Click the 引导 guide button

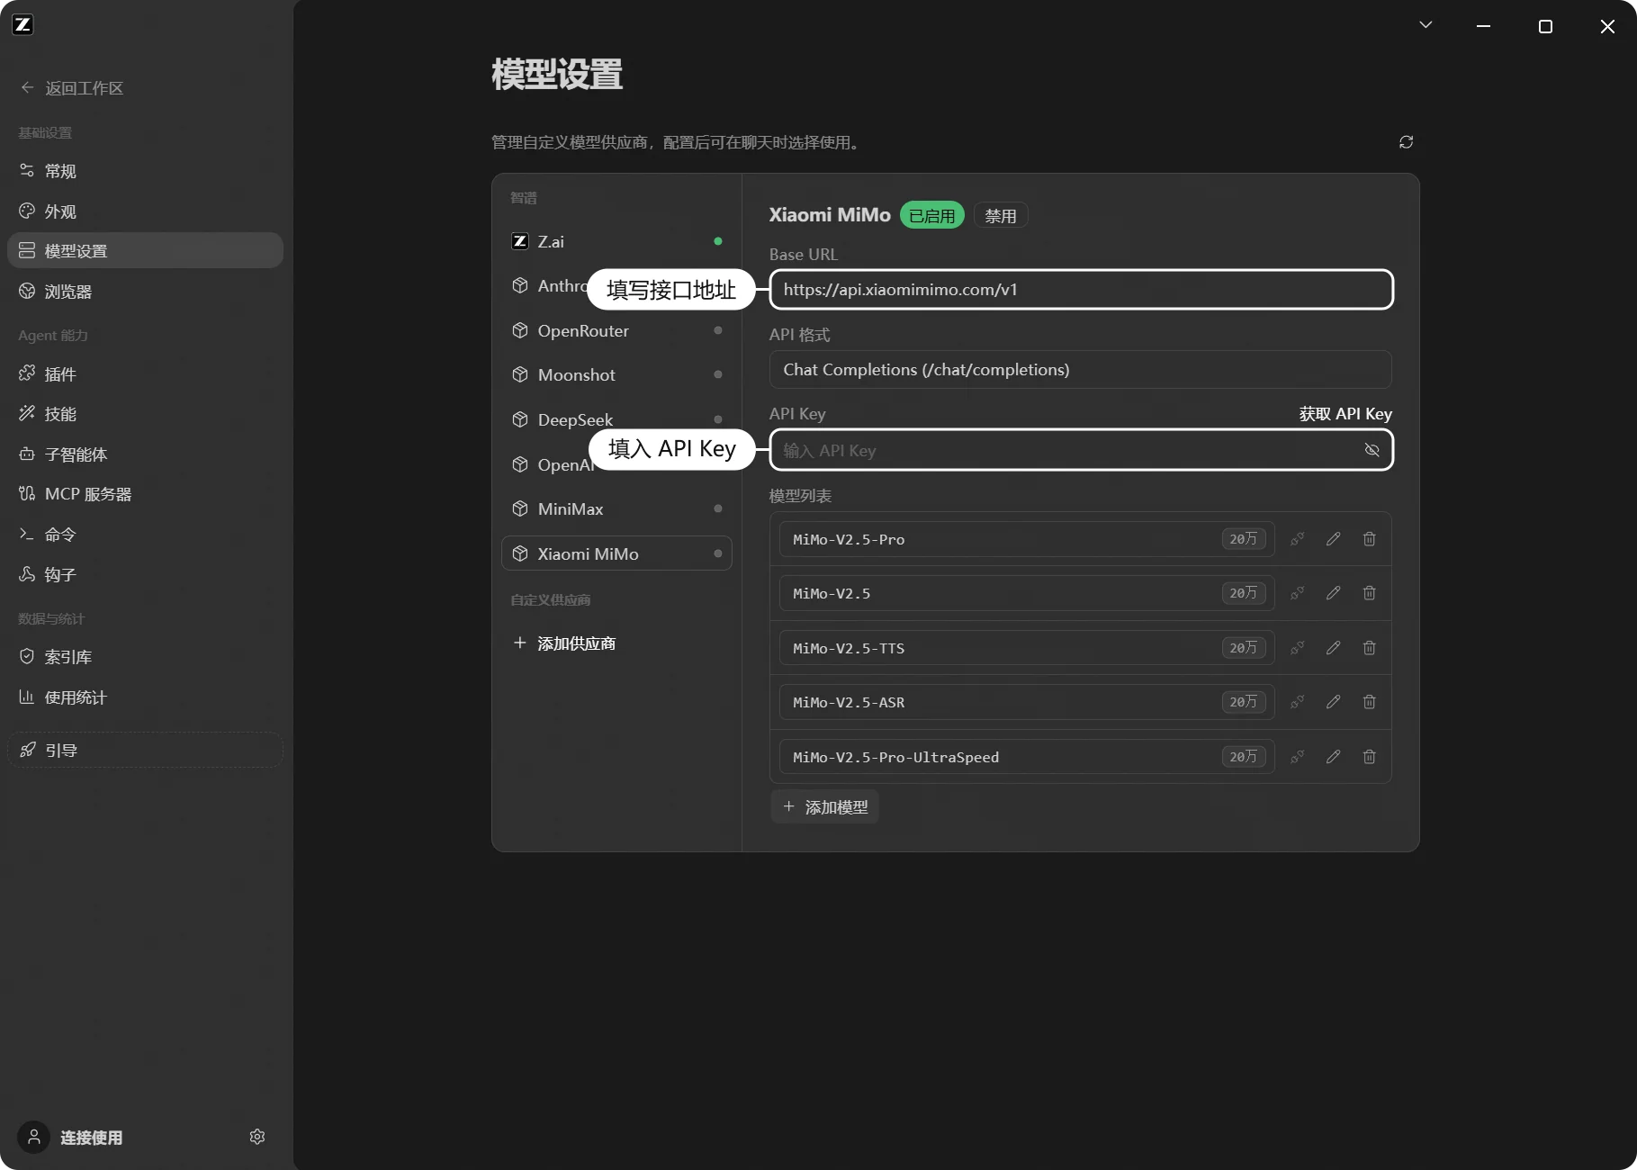145,750
